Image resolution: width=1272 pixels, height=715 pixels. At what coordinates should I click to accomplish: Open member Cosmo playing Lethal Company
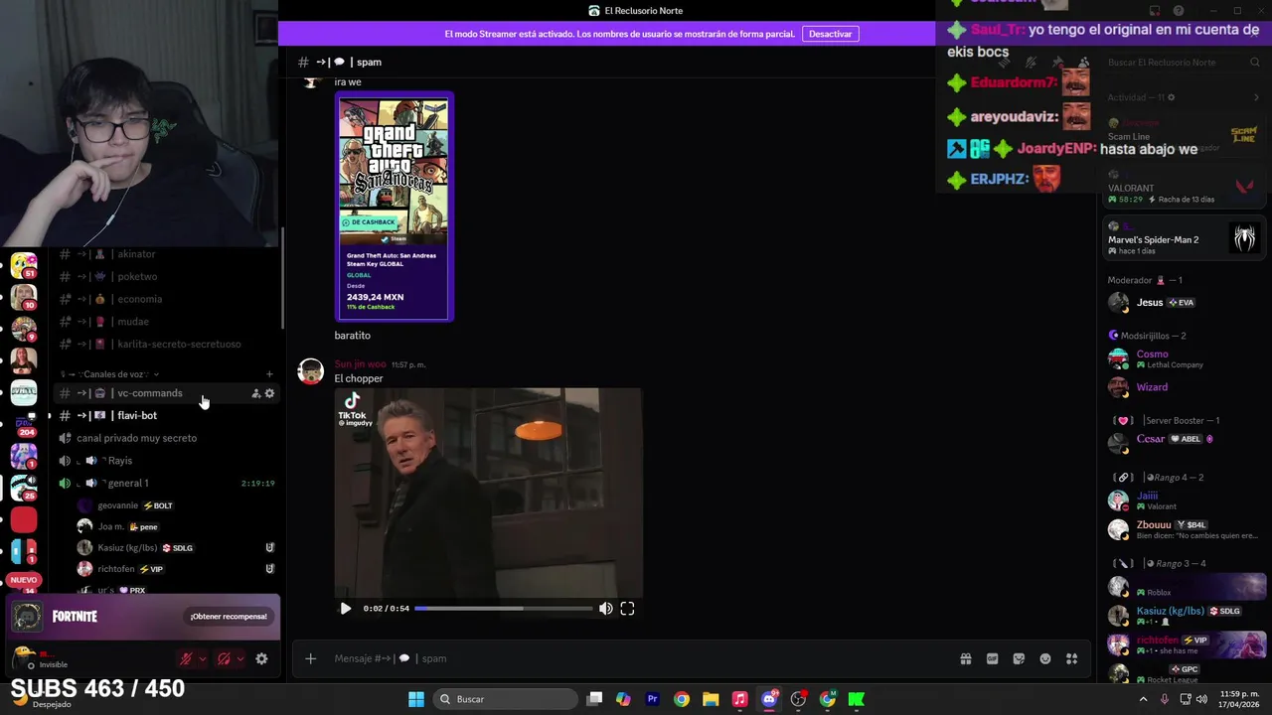1185,358
